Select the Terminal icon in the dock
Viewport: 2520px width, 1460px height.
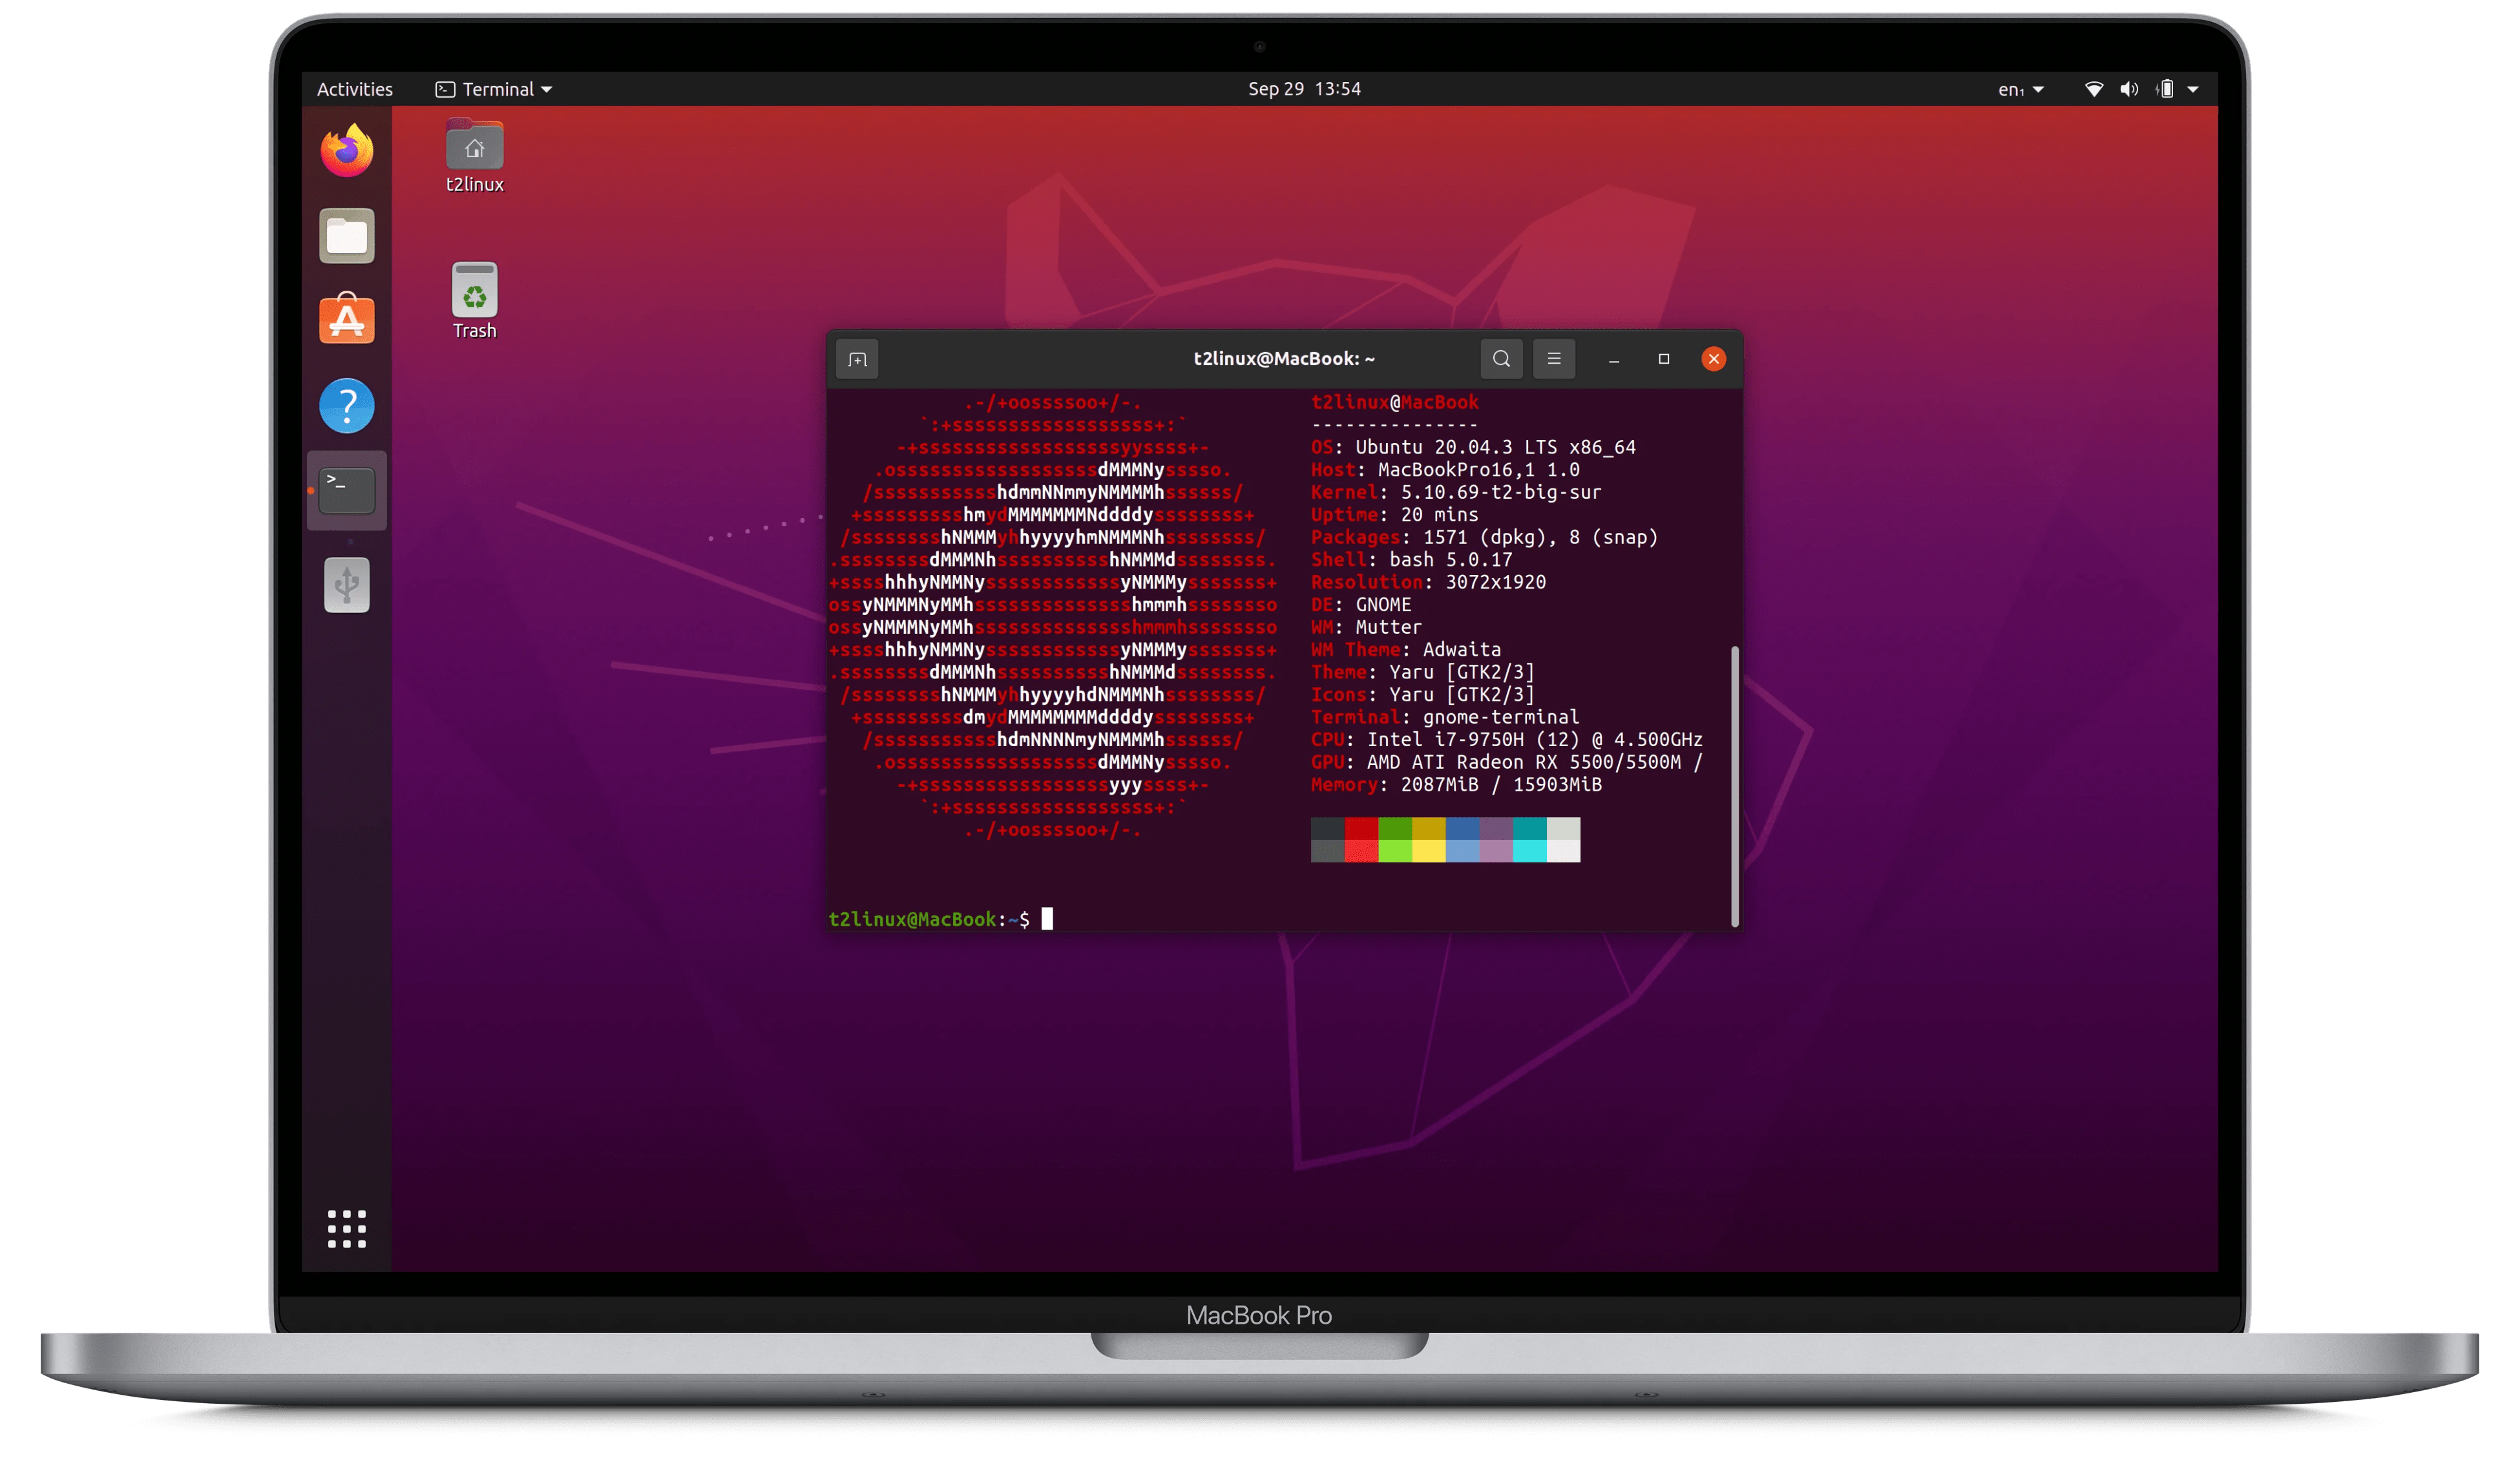pyautogui.click(x=346, y=490)
